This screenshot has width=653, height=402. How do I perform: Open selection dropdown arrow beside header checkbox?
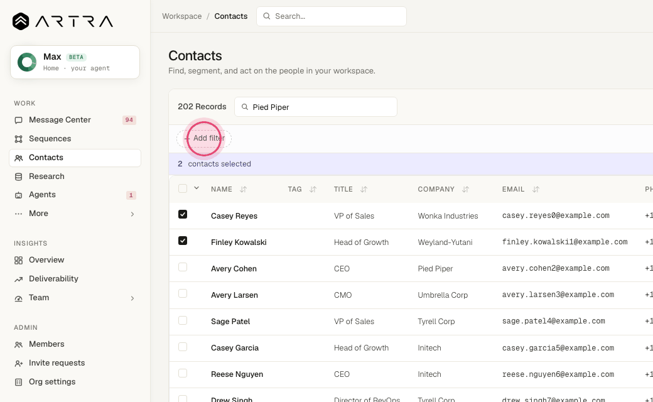pyautogui.click(x=197, y=188)
